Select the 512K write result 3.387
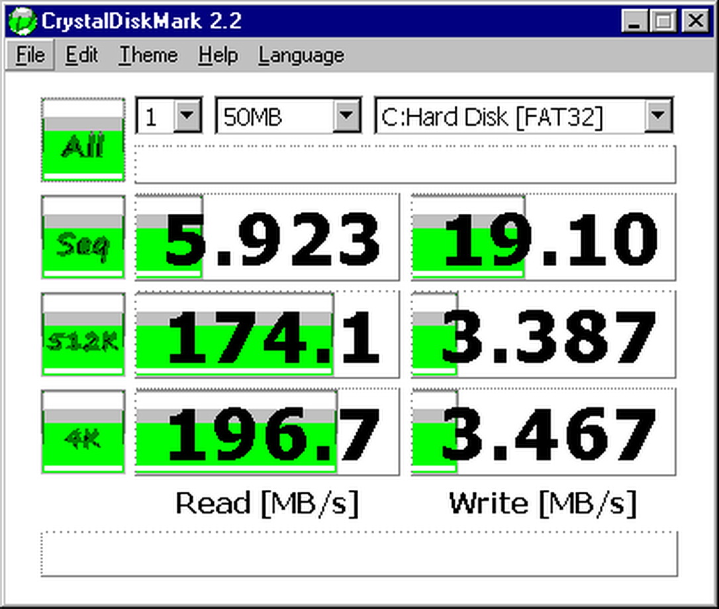The image size is (719, 609). tap(544, 334)
